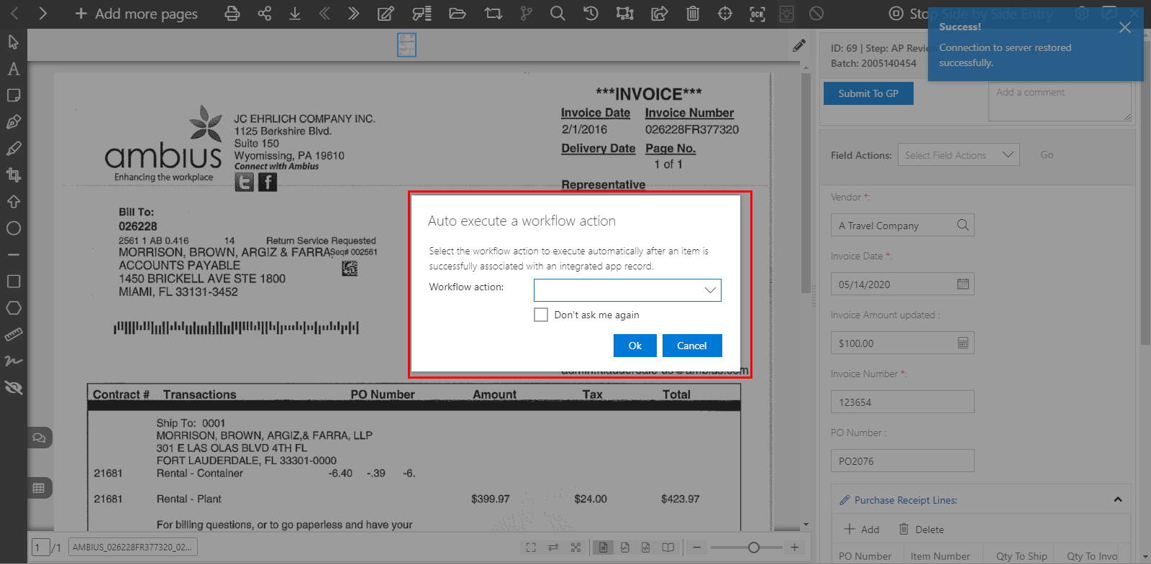1151x564 pixels.
Task: Select the OCR tool icon
Action: [758, 14]
